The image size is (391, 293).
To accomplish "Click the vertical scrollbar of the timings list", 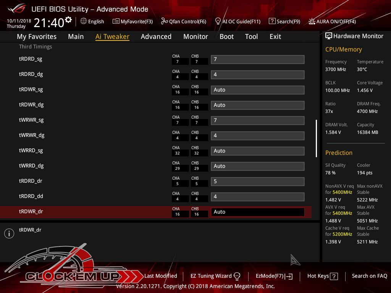I will point(316,138).
